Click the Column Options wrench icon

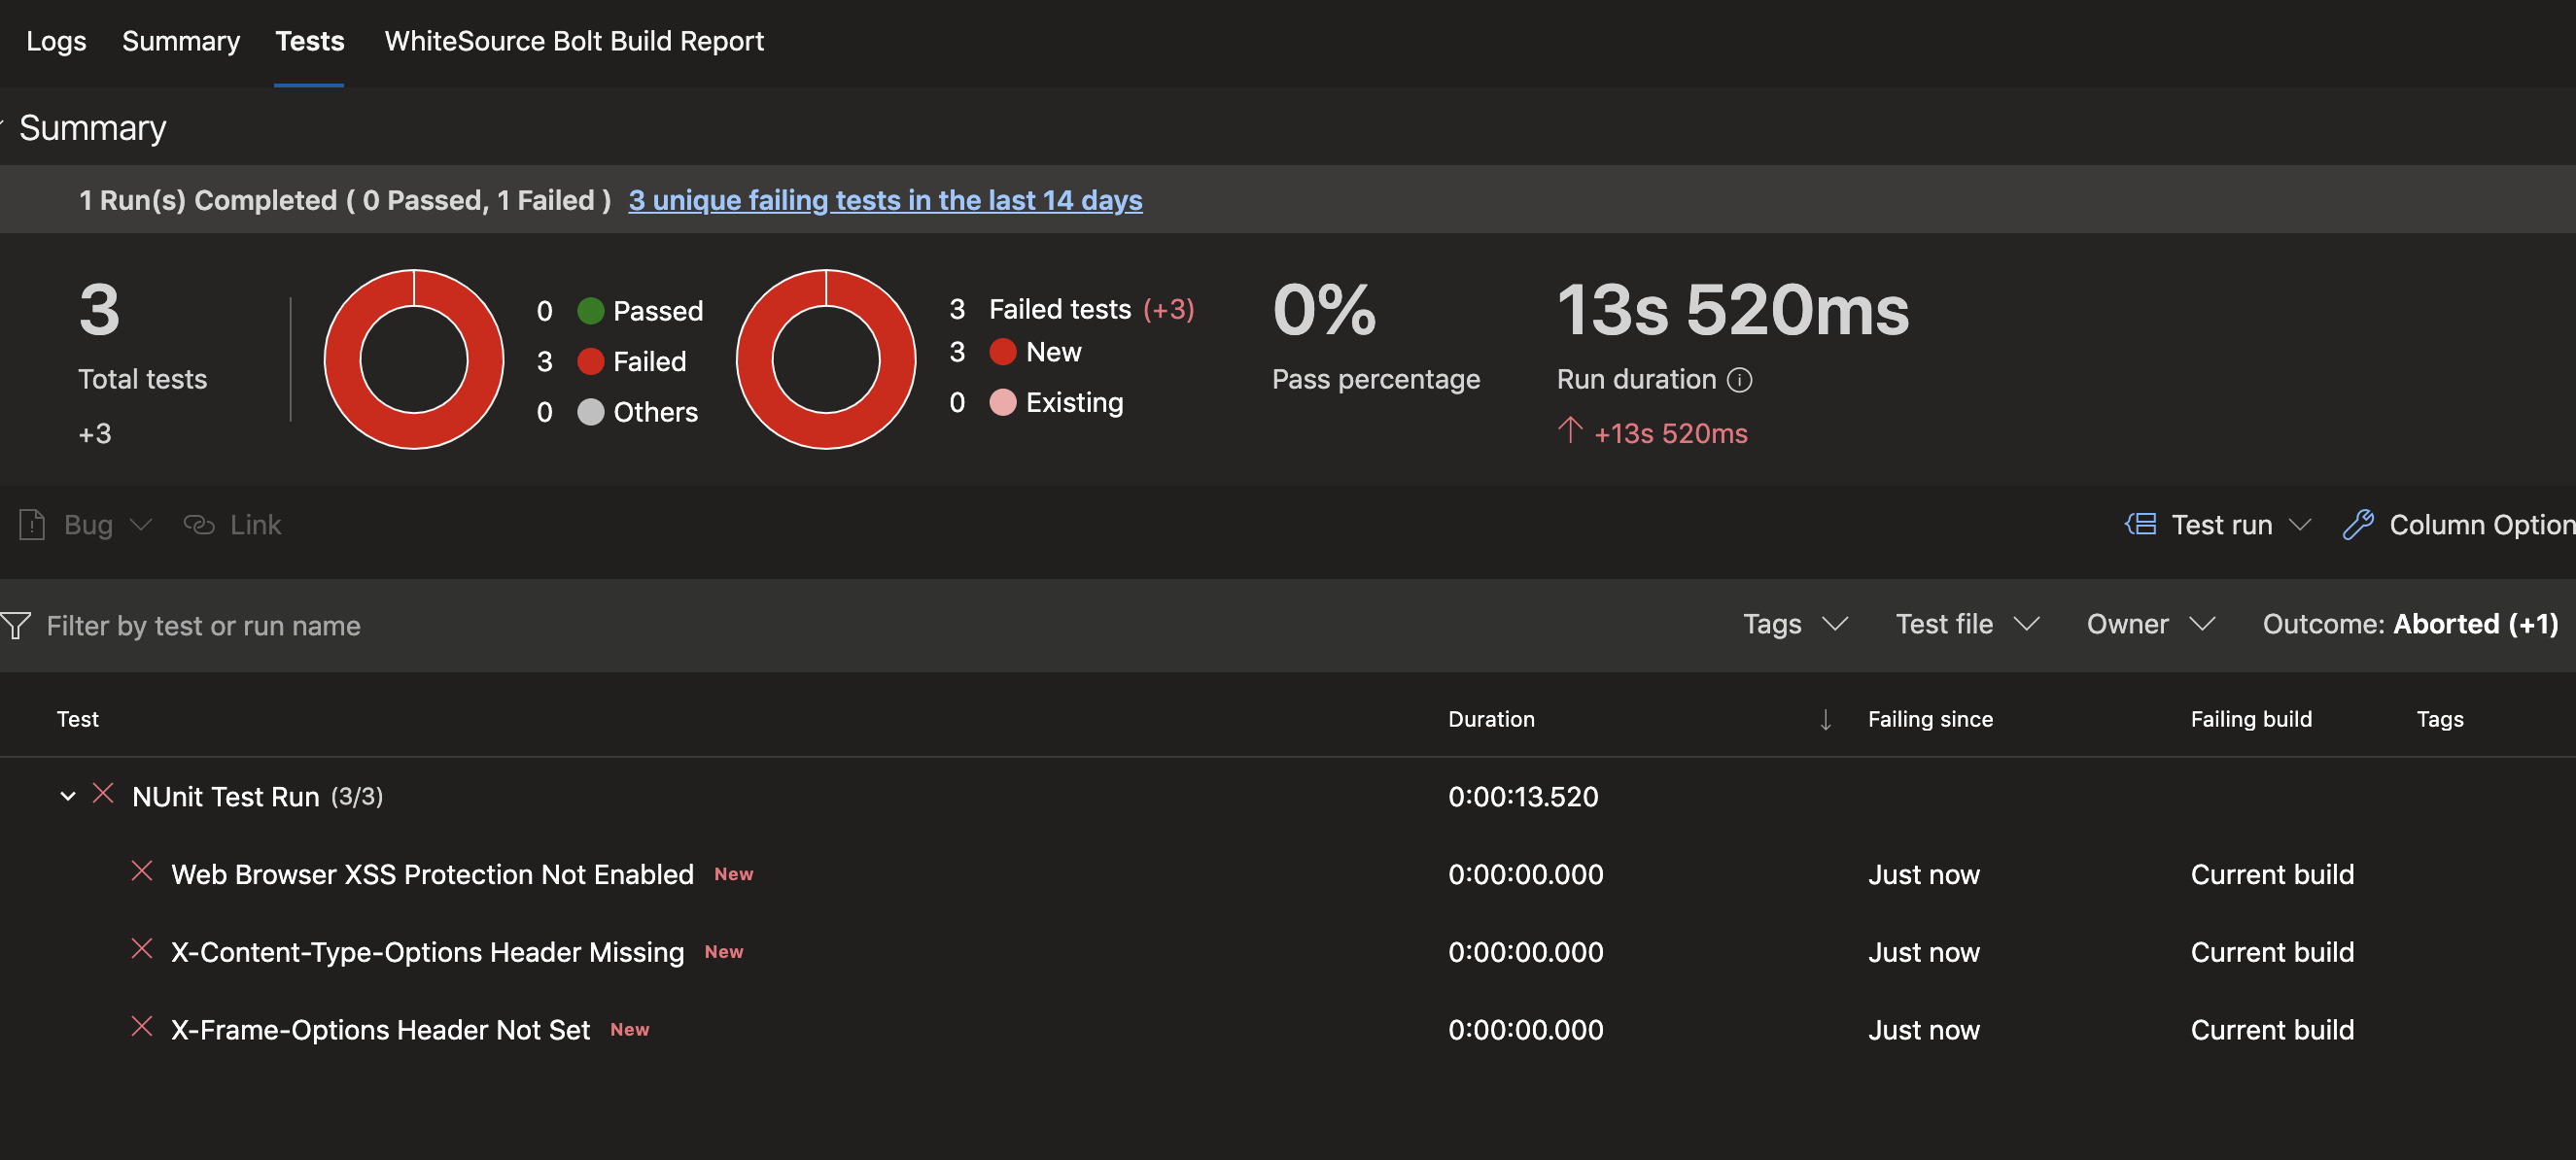pyautogui.click(x=2358, y=525)
